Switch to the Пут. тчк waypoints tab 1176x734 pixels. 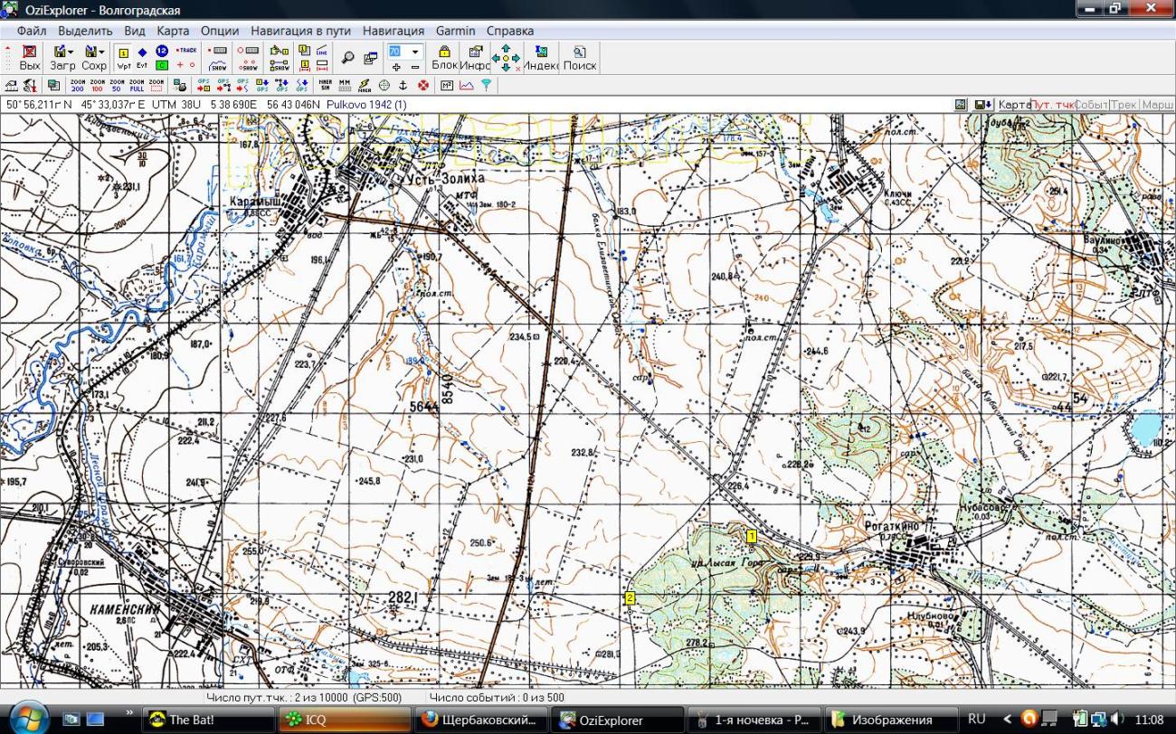pyautogui.click(x=1054, y=105)
